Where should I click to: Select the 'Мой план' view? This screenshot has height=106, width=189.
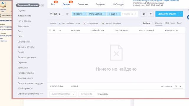click(170, 23)
